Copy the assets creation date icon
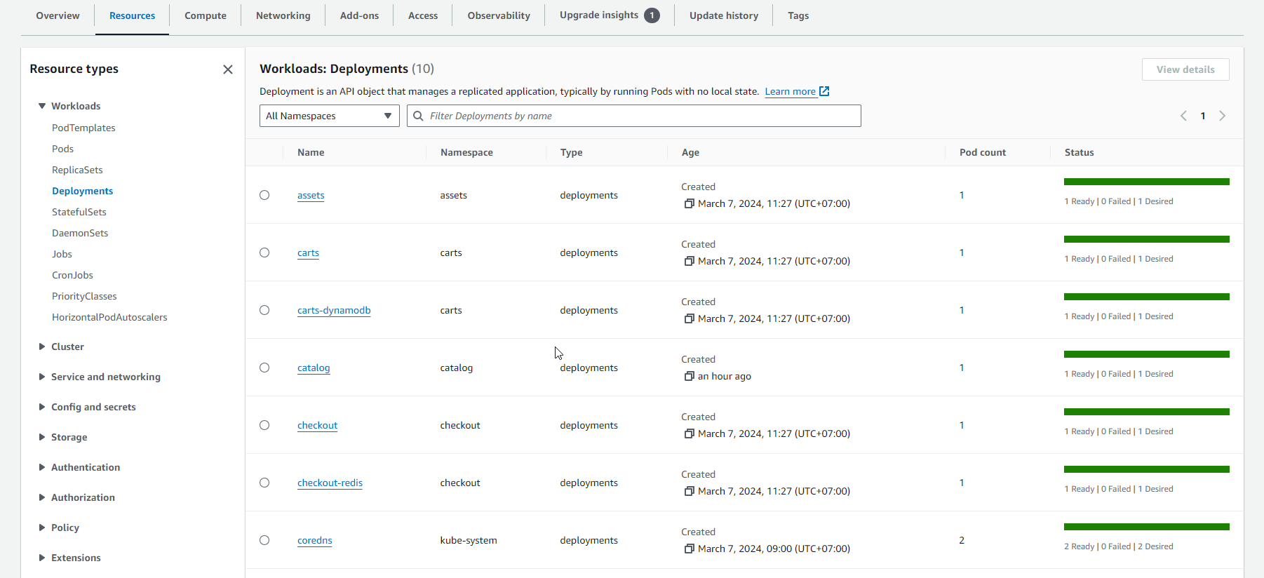1264x578 pixels. pos(690,203)
